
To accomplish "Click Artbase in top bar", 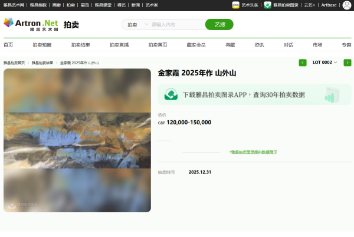I will point(329,5).
